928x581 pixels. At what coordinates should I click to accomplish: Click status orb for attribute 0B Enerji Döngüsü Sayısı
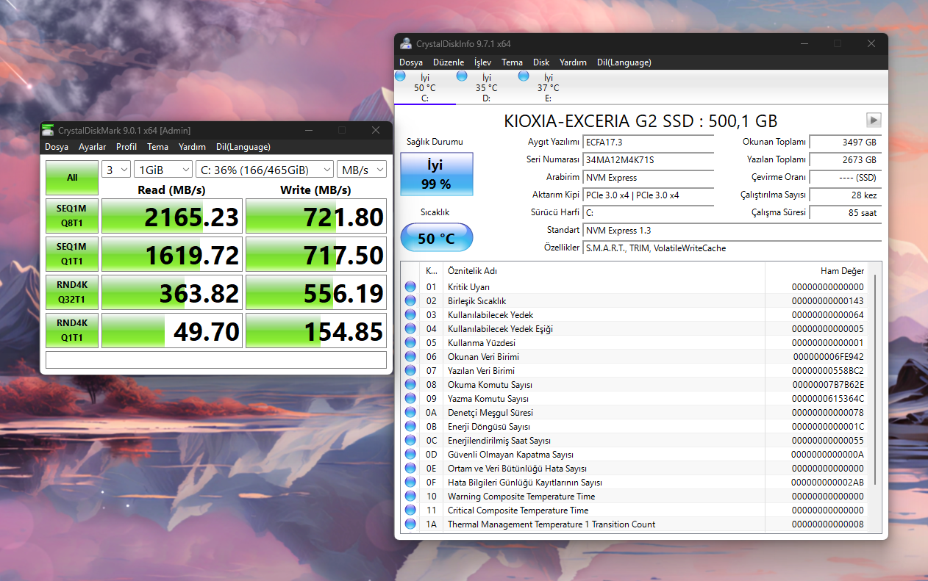410,427
